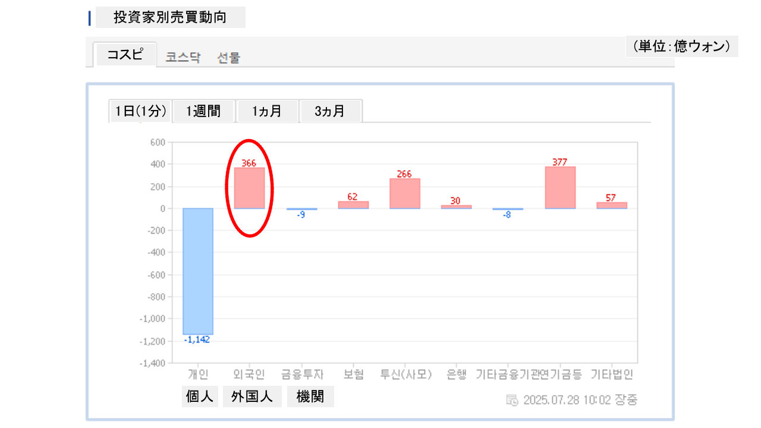Click the 보험 bar showing 62
Viewport: 761px width, 428px height.
click(353, 204)
